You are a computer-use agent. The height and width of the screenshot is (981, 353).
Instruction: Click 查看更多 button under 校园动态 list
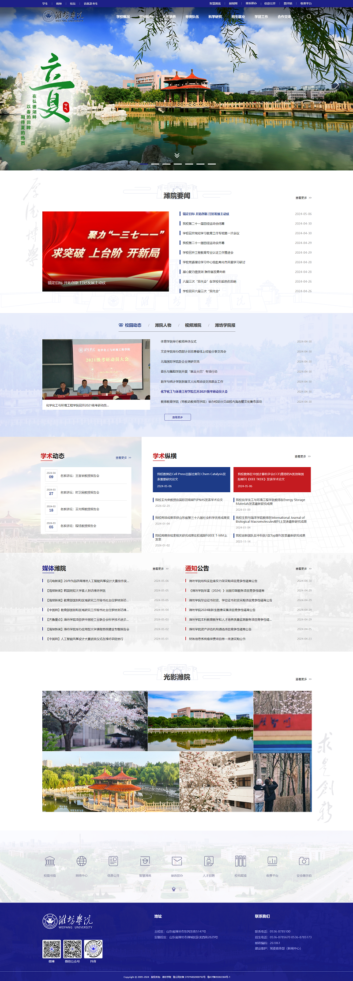177,417
